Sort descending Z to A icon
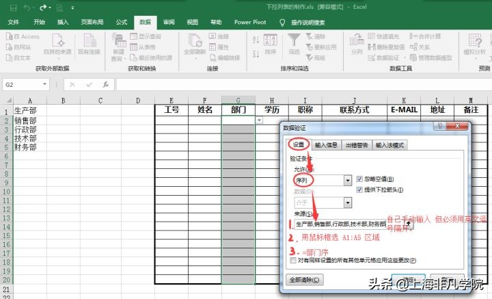The height and width of the screenshot is (299, 492). point(256,54)
